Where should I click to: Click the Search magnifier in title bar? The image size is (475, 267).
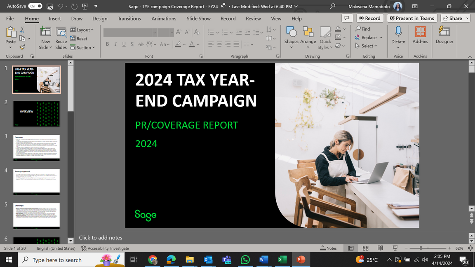click(x=332, y=6)
